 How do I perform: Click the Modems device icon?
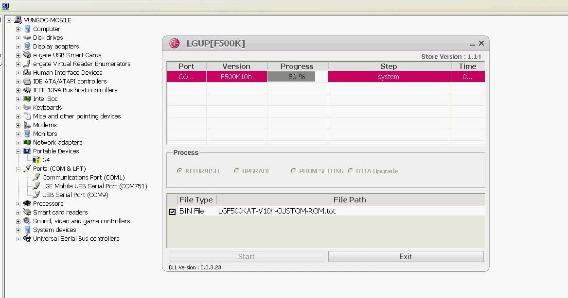click(x=27, y=125)
